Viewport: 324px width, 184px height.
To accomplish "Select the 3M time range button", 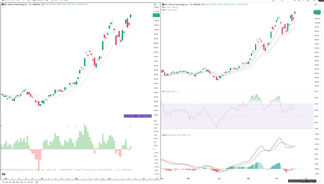I will [x=13, y=182].
